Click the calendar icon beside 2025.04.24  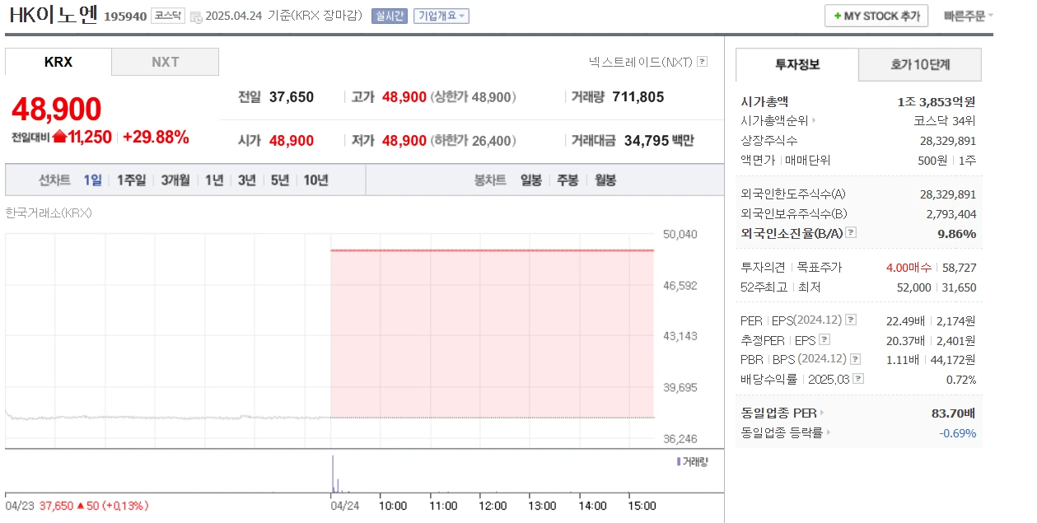[x=196, y=16]
